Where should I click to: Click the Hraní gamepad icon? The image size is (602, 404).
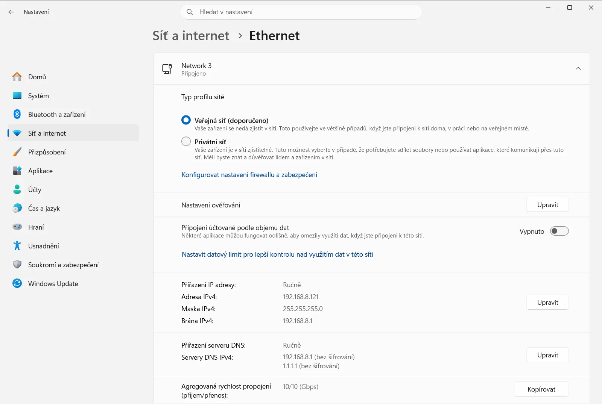coord(17,227)
